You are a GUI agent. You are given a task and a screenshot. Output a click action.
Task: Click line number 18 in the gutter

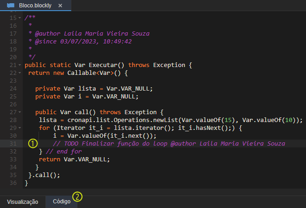click(13, 42)
